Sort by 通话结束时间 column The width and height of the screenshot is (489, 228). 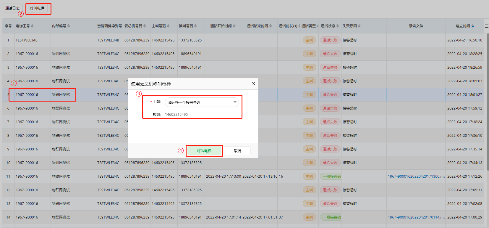[x=271, y=26]
